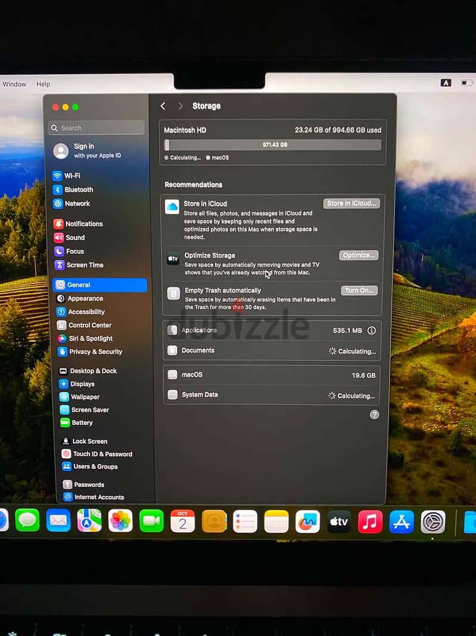The height and width of the screenshot is (636, 476).
Task: Open the Applications storage row
Action: click(272, 331)
